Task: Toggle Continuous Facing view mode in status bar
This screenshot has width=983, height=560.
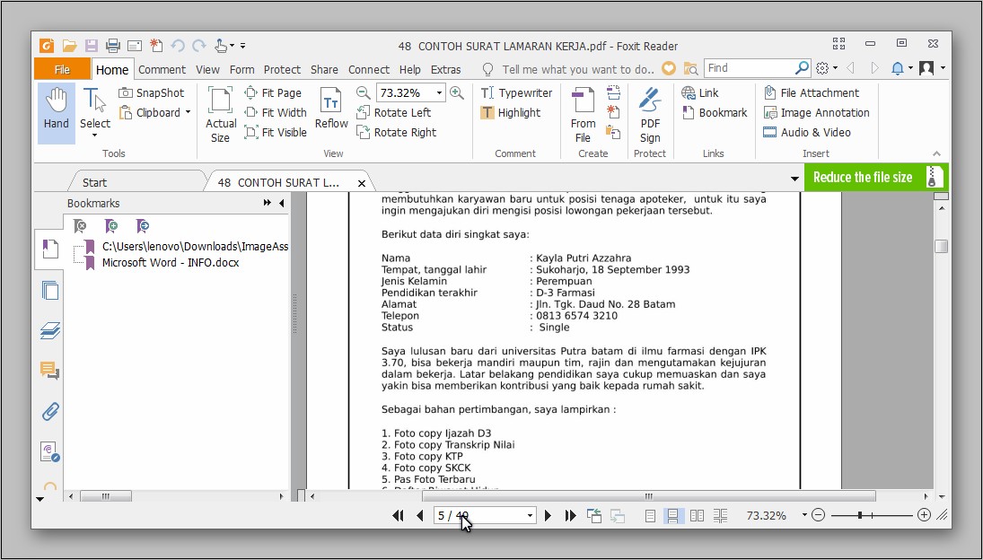Action: click(720, 515)
